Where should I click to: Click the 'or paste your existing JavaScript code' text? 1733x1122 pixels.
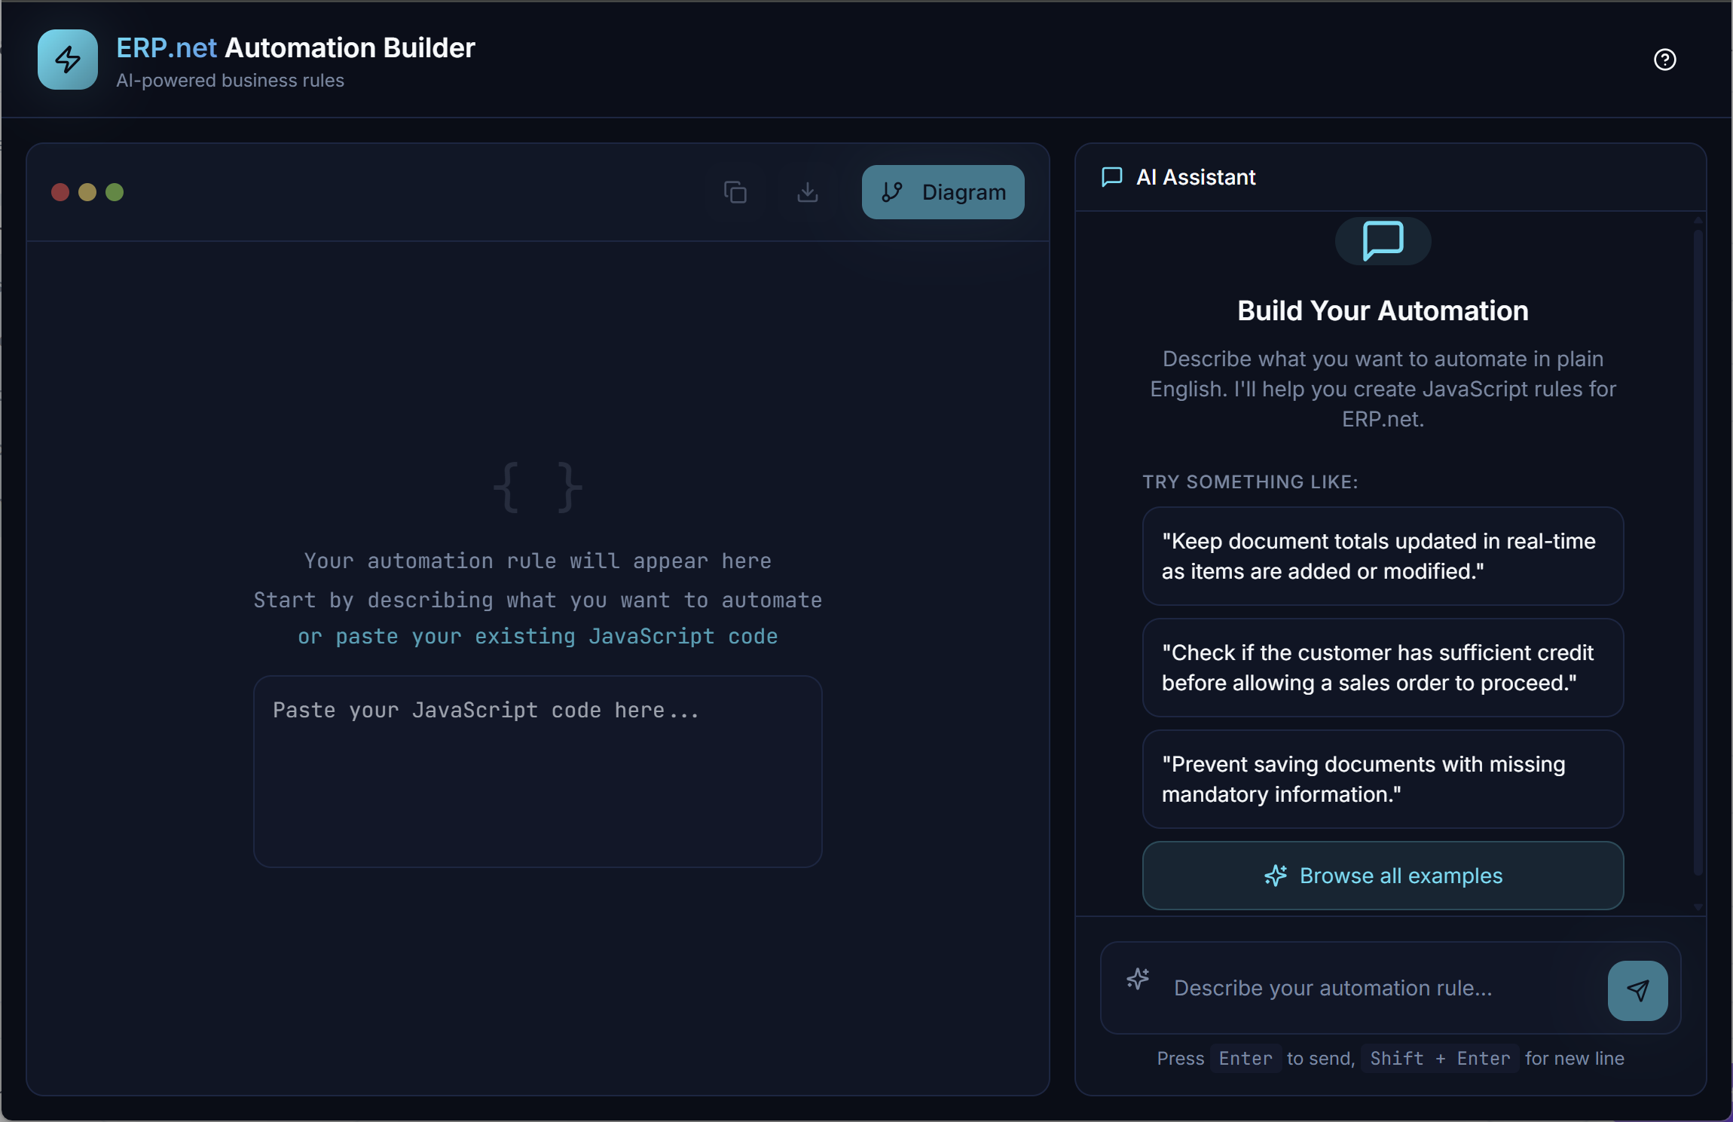tap(538, 636)
